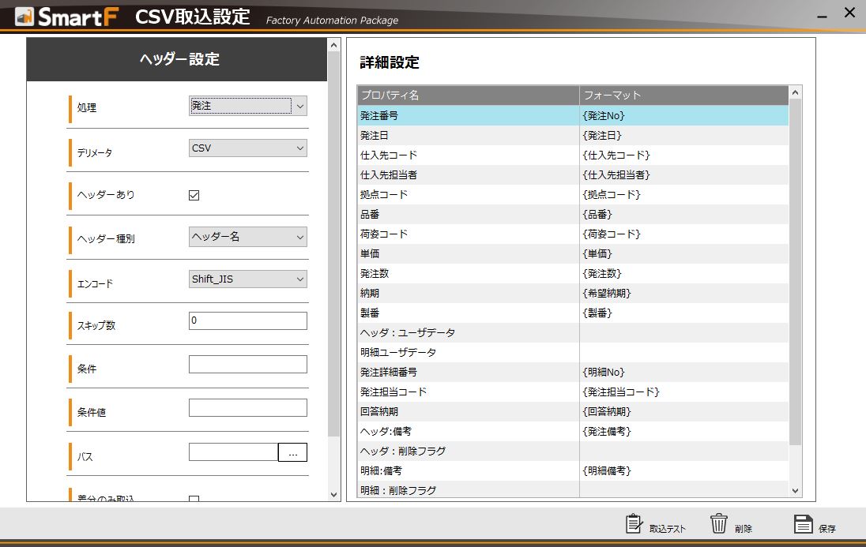The height and width of the screenshot is (547, 866).
Task: Open the 処理 dropdown showing 発注
Action: [247, 106]
